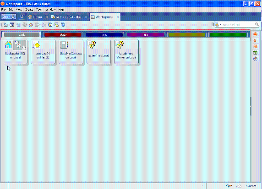This screenshot has width=262, height=189.
Task: Open the Help menu
Action: click(x=61, y=10)
